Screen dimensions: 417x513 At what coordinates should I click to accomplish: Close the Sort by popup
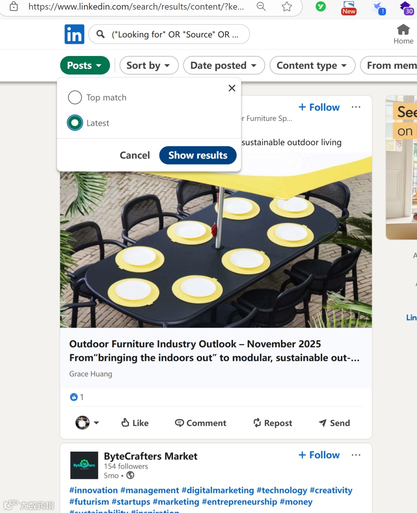[x=232, y=88]
